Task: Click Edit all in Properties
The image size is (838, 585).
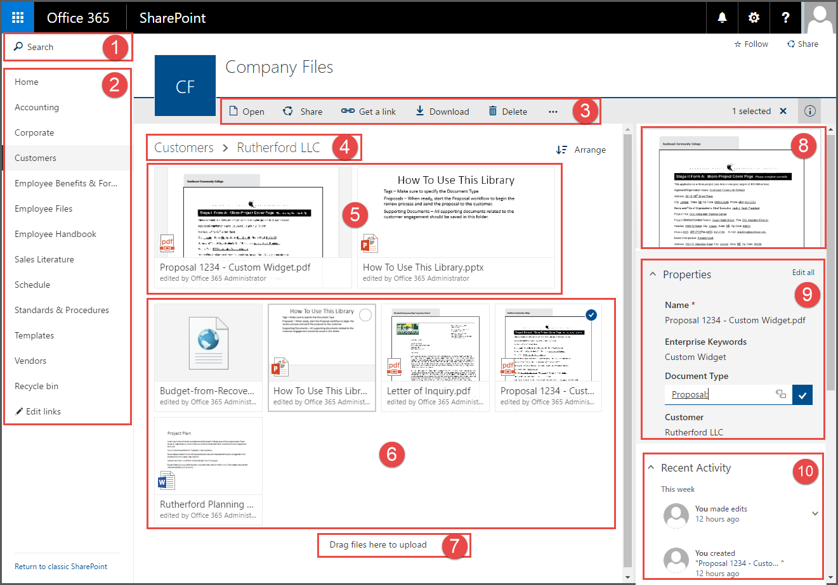Action: (803, 273)
